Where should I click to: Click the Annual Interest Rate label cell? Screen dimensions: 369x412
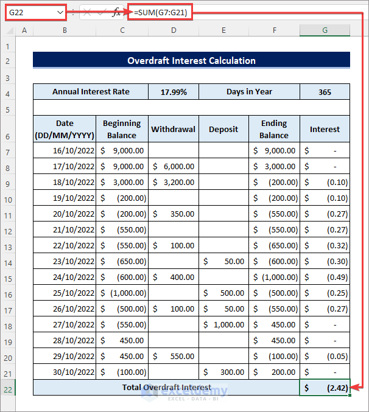click(91, 92)
